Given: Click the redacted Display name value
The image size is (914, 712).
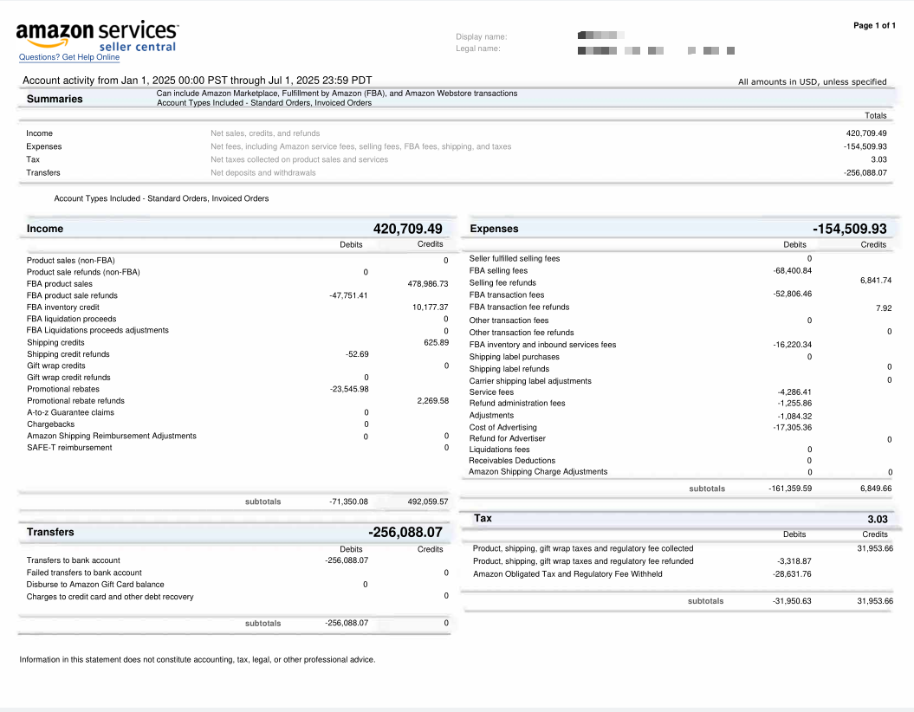Looking at the screenshot, I should [597, 36].
